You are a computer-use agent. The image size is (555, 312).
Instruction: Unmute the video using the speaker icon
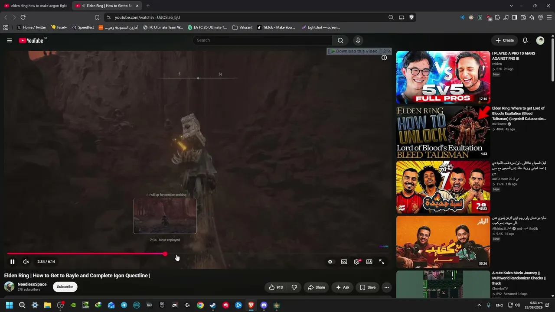(26, 262)
